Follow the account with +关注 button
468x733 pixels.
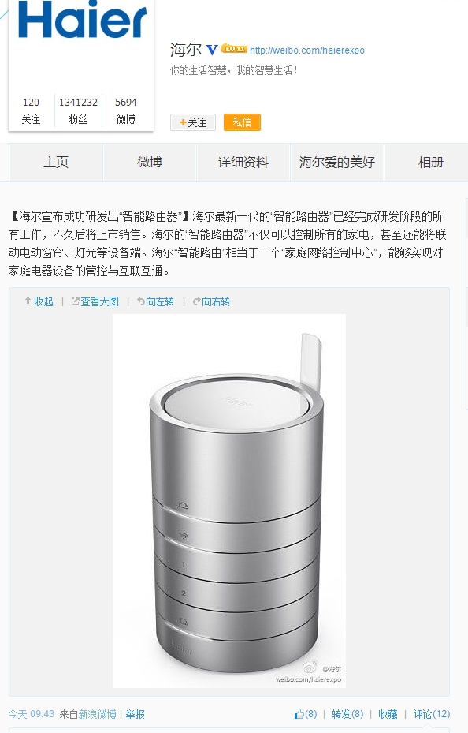click(x=193, y=122)
